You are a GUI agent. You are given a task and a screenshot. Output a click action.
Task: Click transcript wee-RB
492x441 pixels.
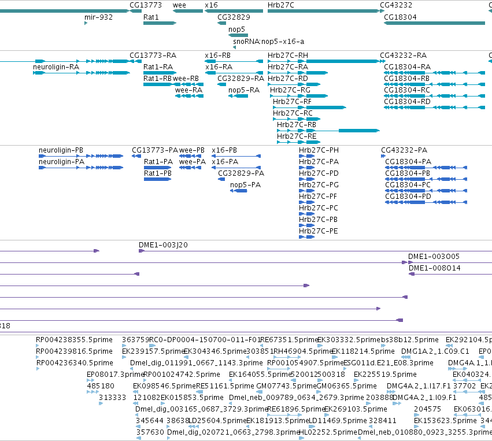click(x=186, y=79)
